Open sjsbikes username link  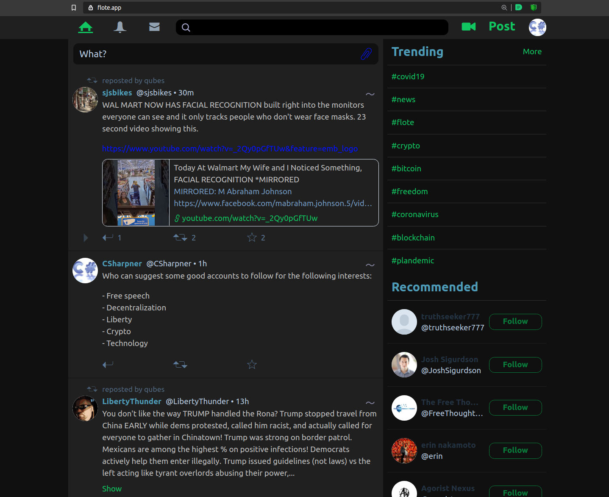coord(117,92)
